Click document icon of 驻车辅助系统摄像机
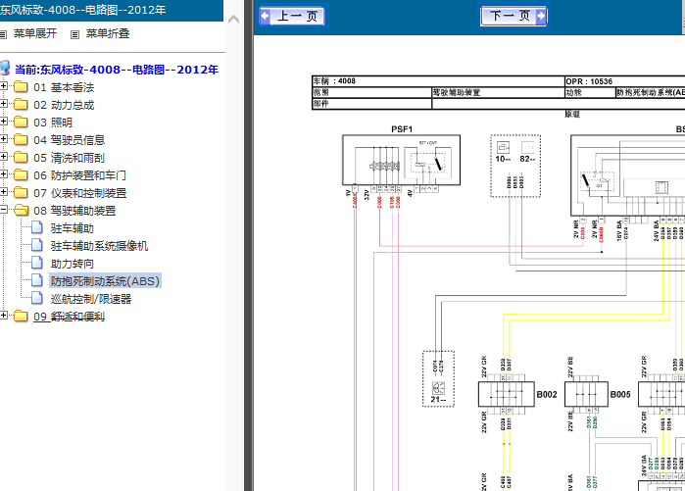The width and height of the screenshot is (685, 491). 37,245
